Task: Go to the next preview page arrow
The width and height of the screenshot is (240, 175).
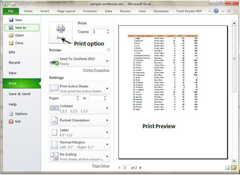Action: pyautogui.click(x=141, y=168)
